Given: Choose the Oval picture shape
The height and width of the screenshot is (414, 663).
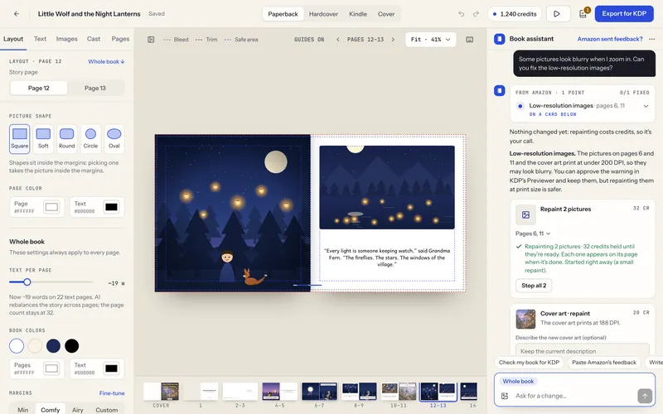Looking at the screenshot, I should point(114,138).
